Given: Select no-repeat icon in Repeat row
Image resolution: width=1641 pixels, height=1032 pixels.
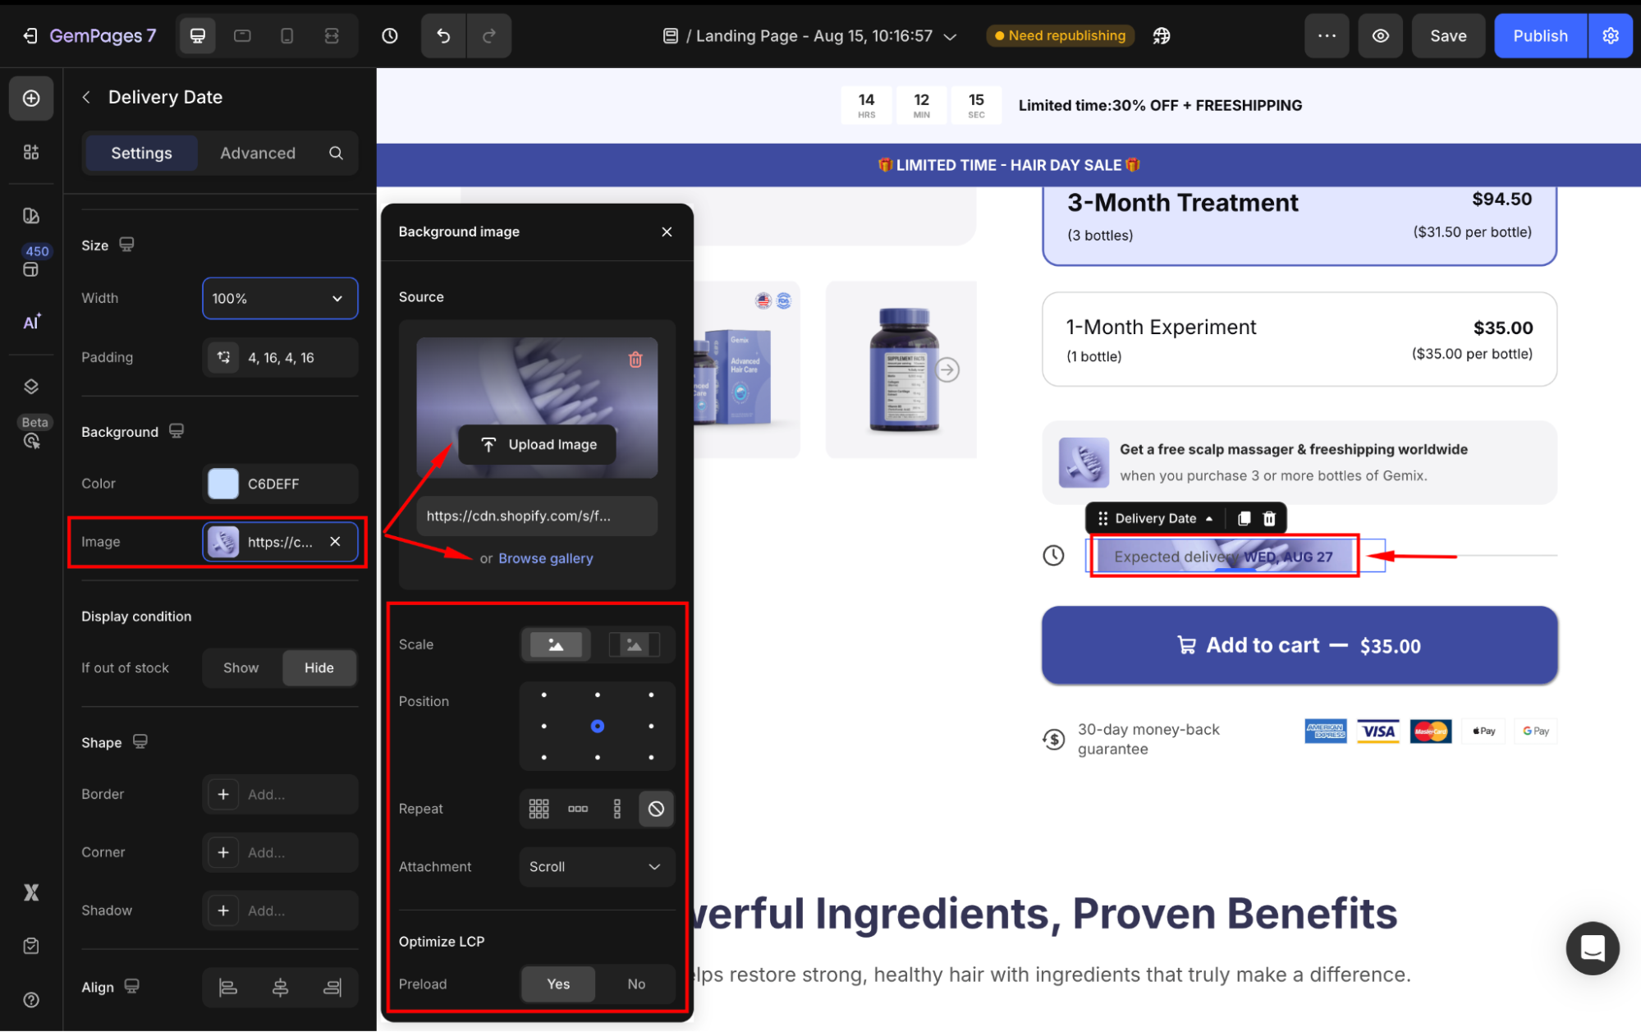Looking at the screenshot, I should (x=656, y=809).
